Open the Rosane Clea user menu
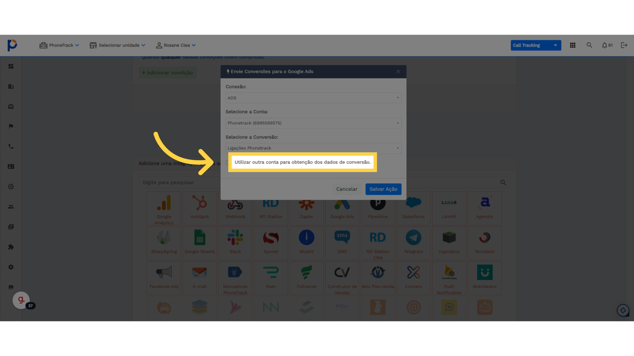The image size is (634, 356). click(x=176, y=45)
